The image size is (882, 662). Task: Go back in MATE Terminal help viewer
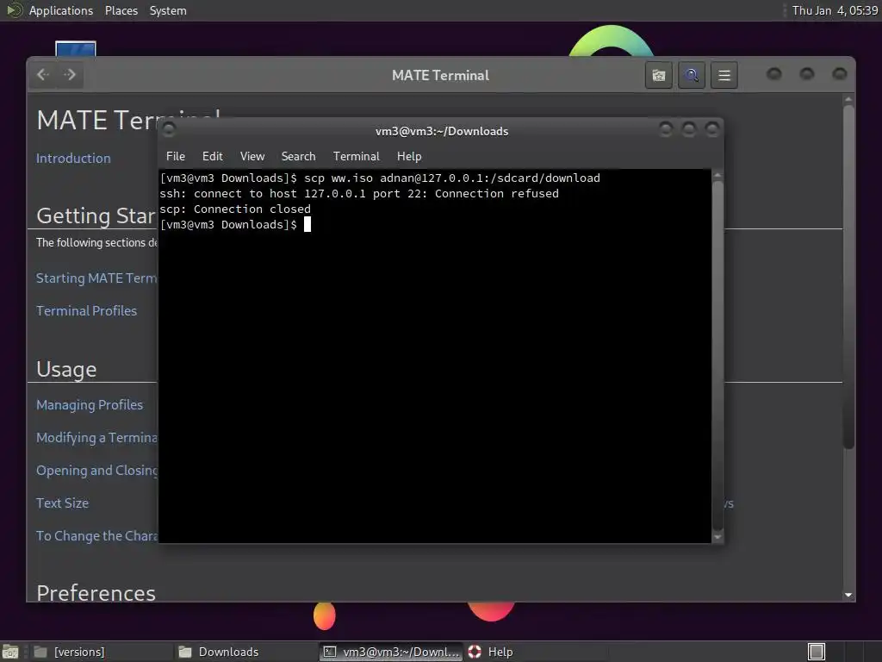(43, 75)
